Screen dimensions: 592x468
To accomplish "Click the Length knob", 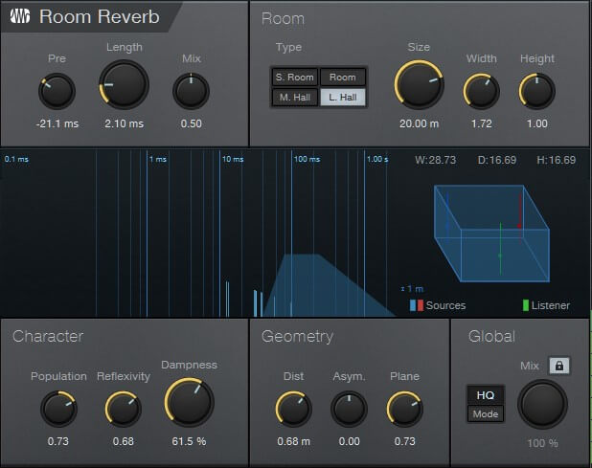I will 124,84.
